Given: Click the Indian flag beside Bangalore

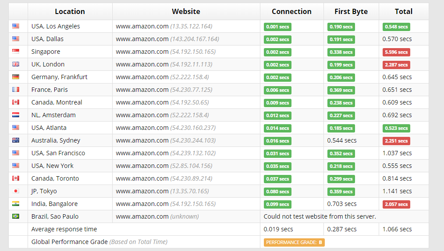Looking at the screenshot, I should click(16, 204).
